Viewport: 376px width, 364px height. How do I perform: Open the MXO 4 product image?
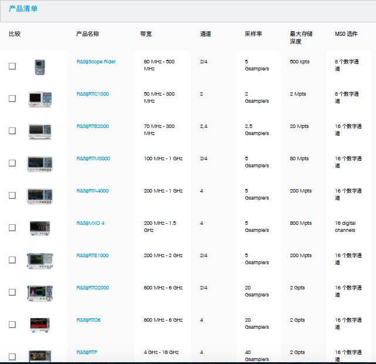[40, 228]
